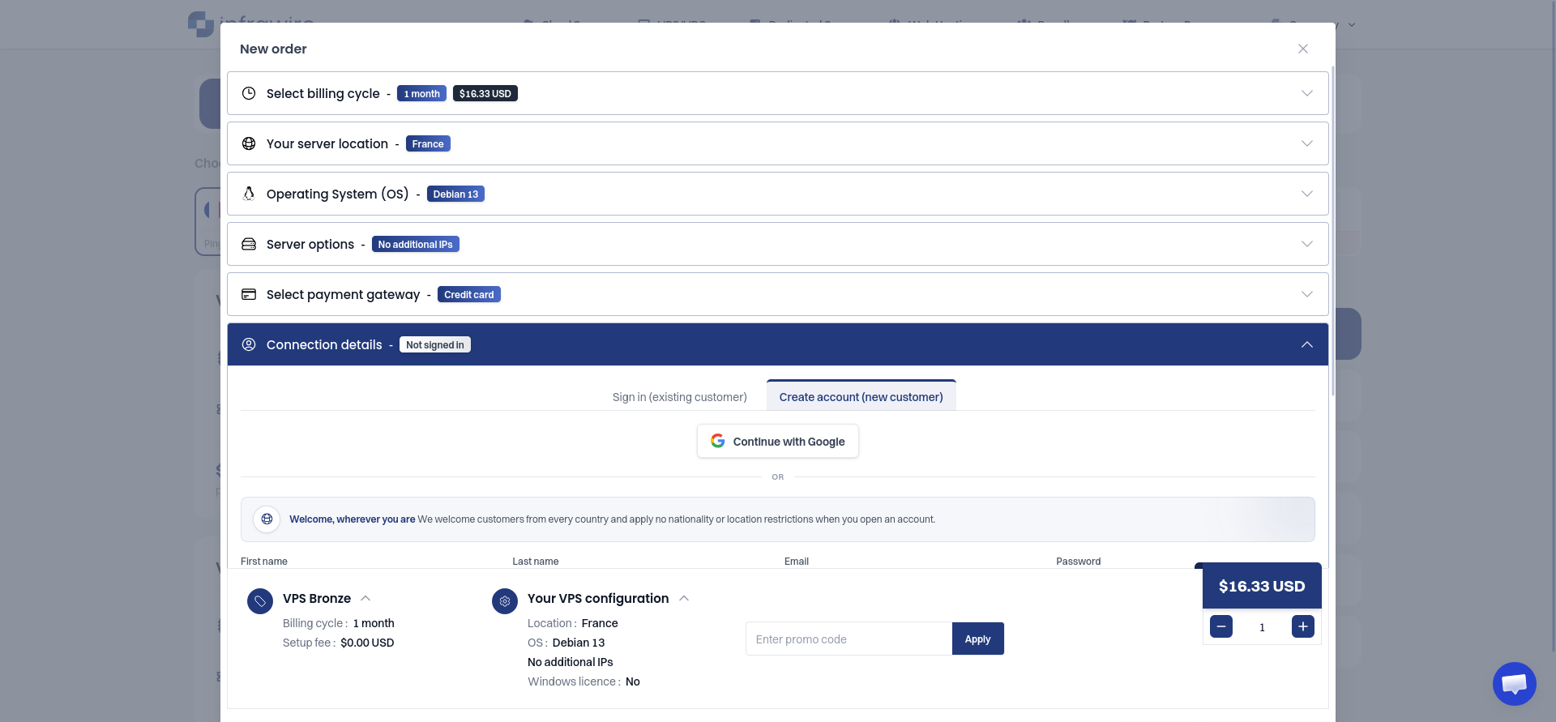1556x722 pixels.
Task: Click the gear icon next to Your VPS configuration
Action: [505, 601]
